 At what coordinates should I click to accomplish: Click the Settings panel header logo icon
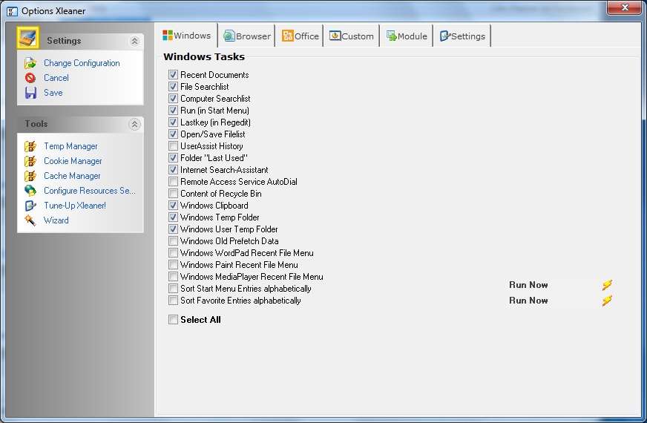(28, 38)
